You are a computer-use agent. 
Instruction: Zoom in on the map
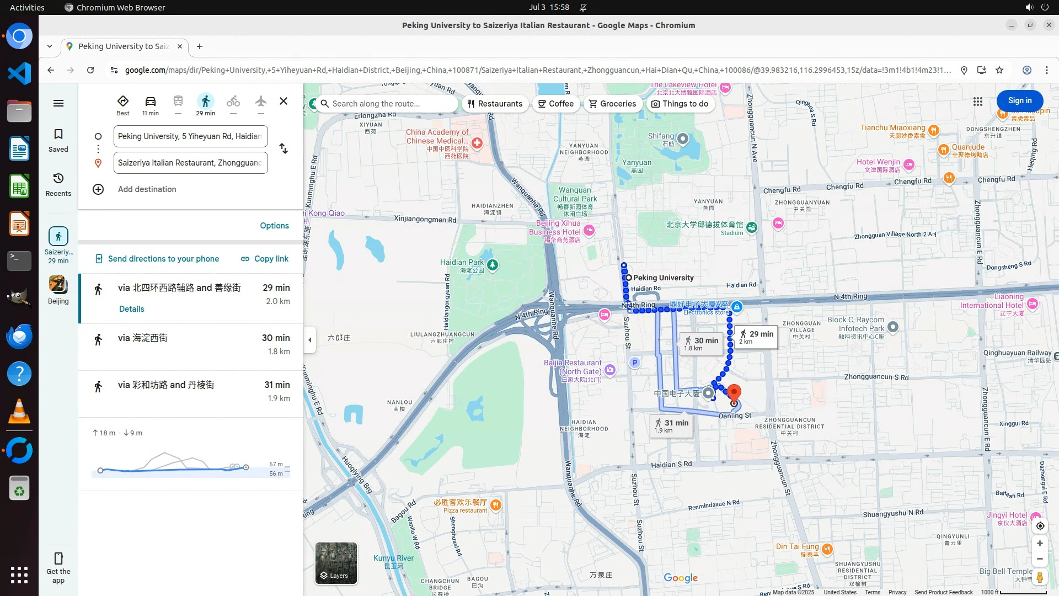pyautogui.click(x=1040, y=544)
